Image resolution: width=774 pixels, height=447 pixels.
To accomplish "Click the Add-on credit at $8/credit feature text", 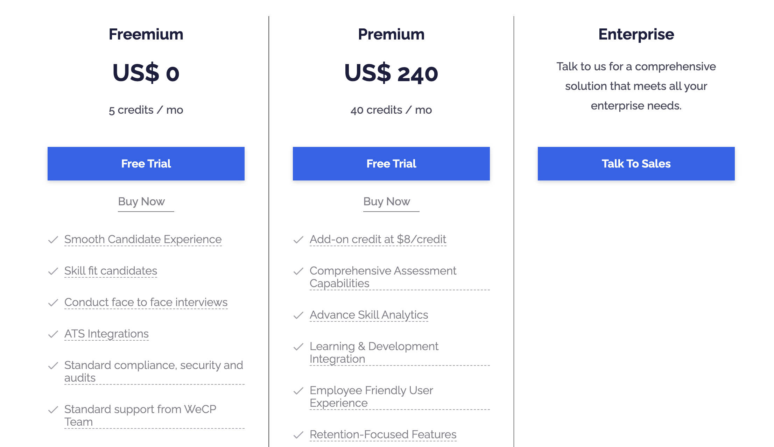I will (378, 240).
